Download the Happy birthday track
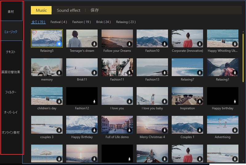 [235, 101]
